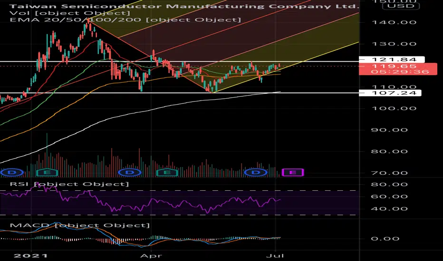Click the 100.00 price axis label
The height and width of the screenshot is (261, 443).
coord(394,108)
